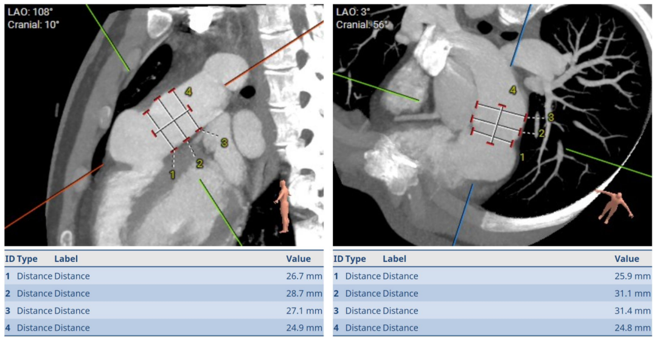
Task: Select measurement marker 2 in LAO 3° view
Action: [541, 133]
